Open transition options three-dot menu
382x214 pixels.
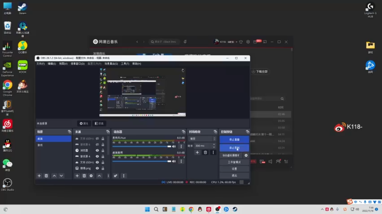213,152
